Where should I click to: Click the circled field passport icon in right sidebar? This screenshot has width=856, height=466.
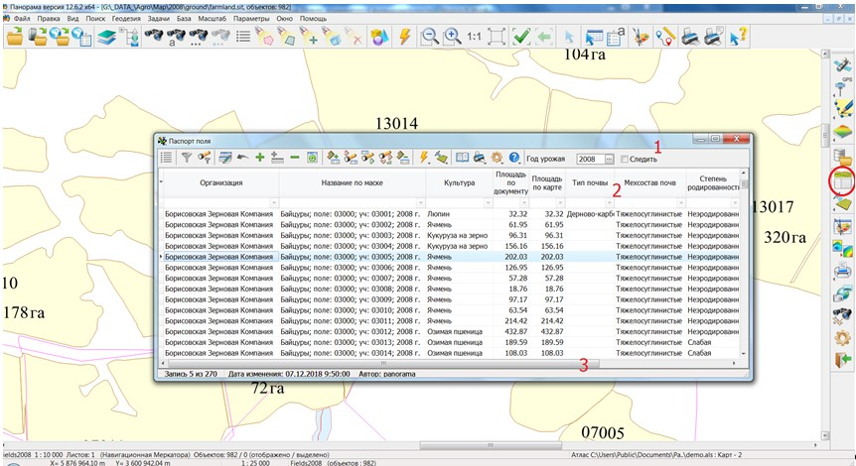click(x=841, y=181)
